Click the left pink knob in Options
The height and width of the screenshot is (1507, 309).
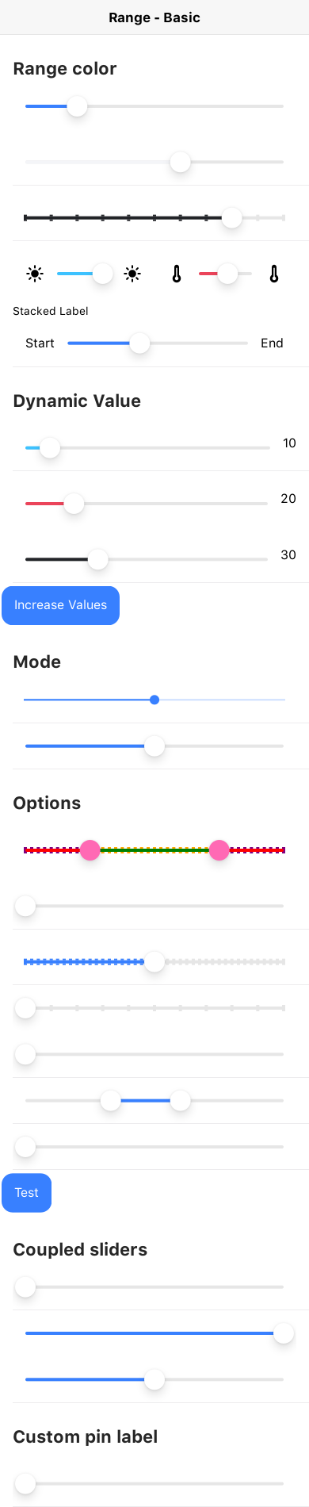click(x=90, y=850)
